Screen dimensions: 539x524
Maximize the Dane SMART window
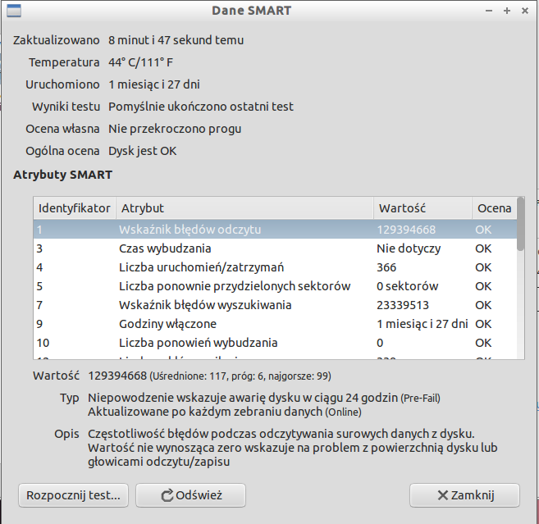[x=507, y=11]
